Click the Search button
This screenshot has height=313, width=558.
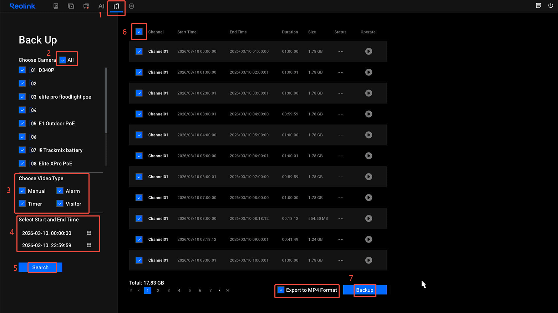click(x=40, y=267)
